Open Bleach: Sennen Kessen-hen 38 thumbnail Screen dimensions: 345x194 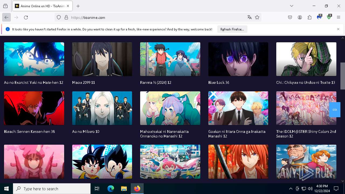coord(34,108)
